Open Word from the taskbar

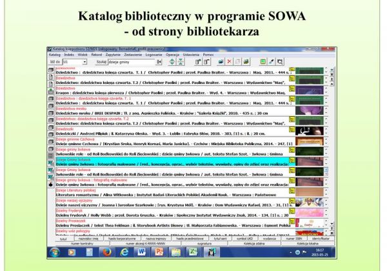click(142, 252)
